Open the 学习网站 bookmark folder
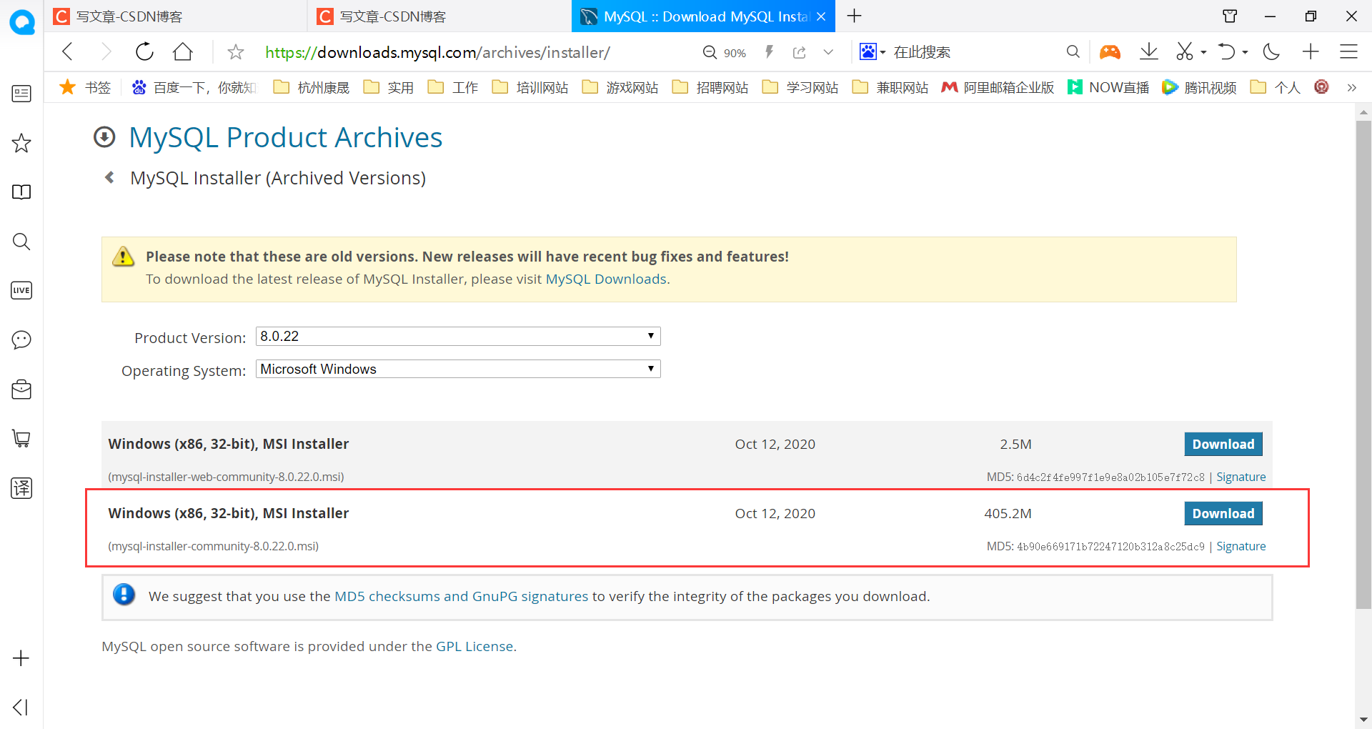This screenshot has height=729, width=1372. click(800, 87)
